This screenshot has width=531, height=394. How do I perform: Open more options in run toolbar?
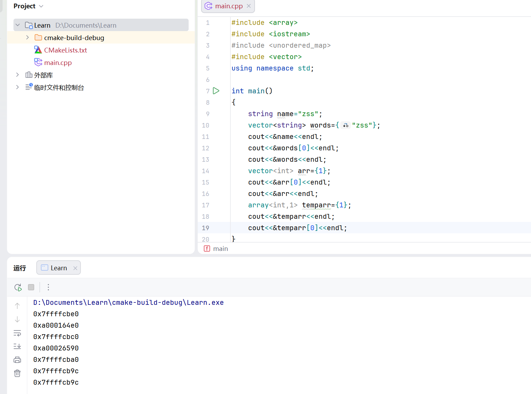click(x=48, y=287)
